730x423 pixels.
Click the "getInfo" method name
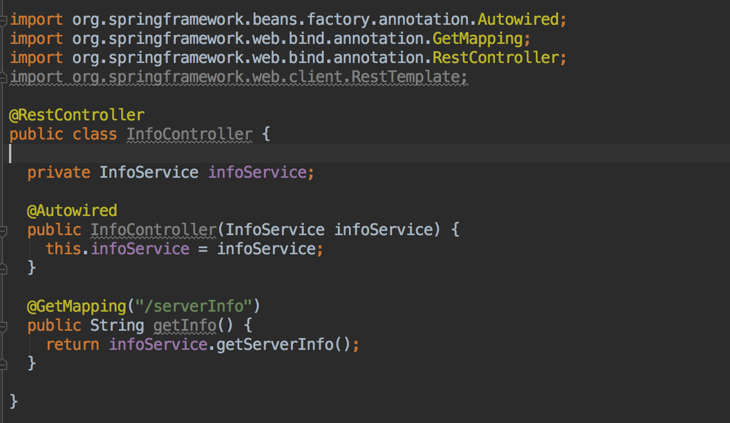pos(185,326)
